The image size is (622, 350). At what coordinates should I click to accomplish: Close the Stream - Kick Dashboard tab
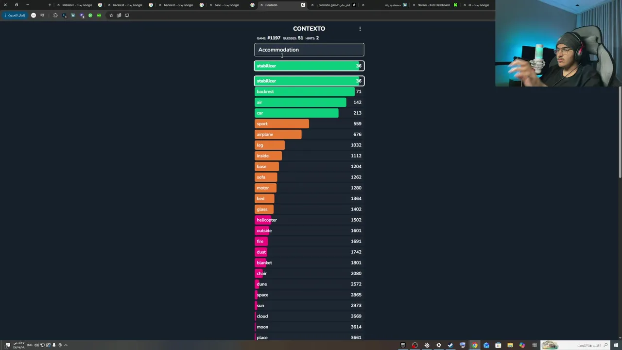[x=414, y=5]
